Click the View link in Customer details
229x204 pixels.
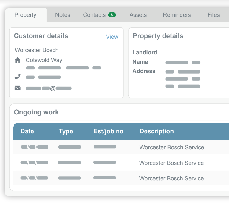pos(112,37)
